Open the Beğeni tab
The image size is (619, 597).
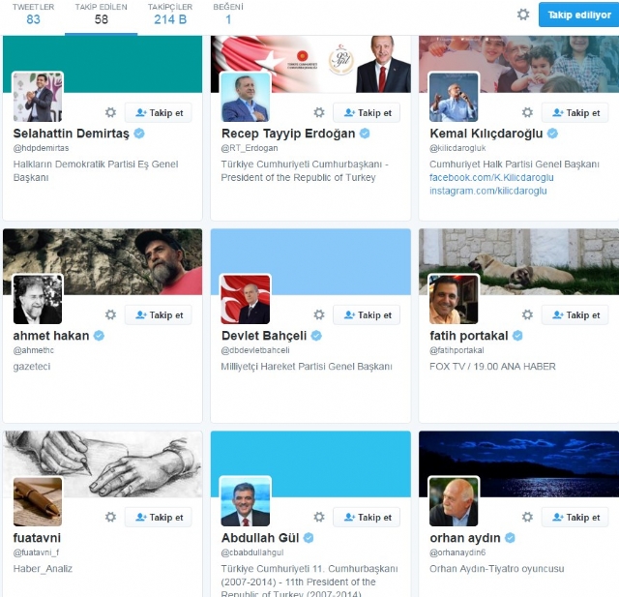point(228,15)
